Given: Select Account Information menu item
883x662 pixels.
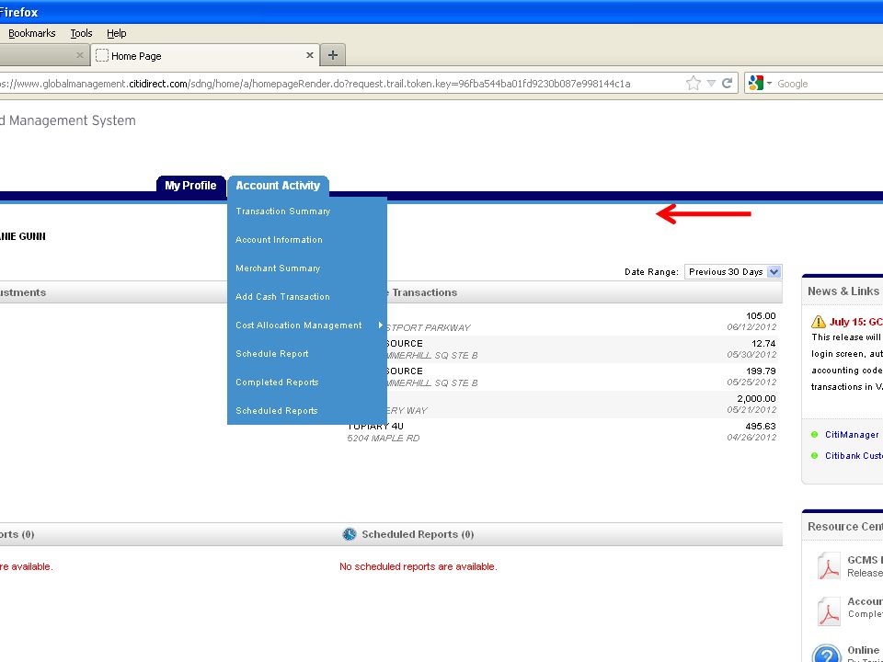Looking at the screenshot, I should tap(279, 240).
